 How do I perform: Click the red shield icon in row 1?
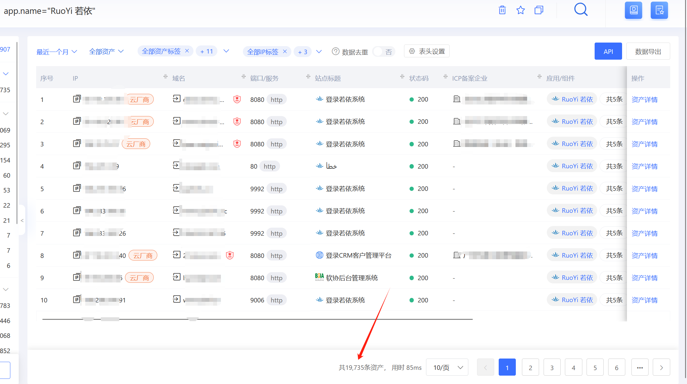(x=237, y=99)
